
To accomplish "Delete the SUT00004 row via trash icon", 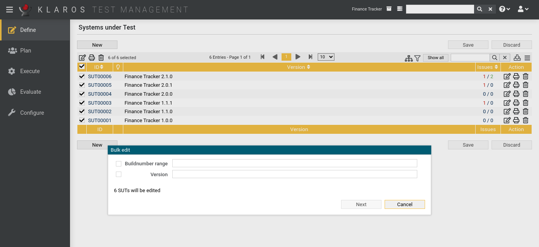I will [525, 94].
